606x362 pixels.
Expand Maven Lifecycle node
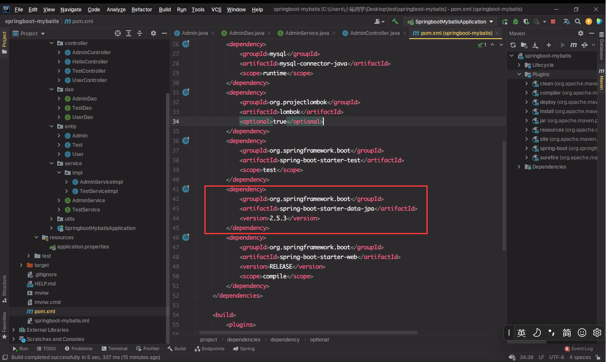click(x=519, y=65)
